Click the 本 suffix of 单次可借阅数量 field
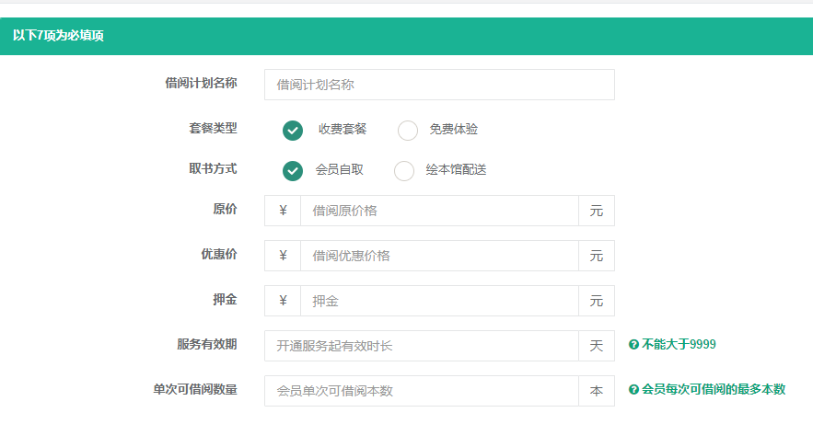Image resolution: width=813 pixels, height=424 pixels. coord(597,391)
